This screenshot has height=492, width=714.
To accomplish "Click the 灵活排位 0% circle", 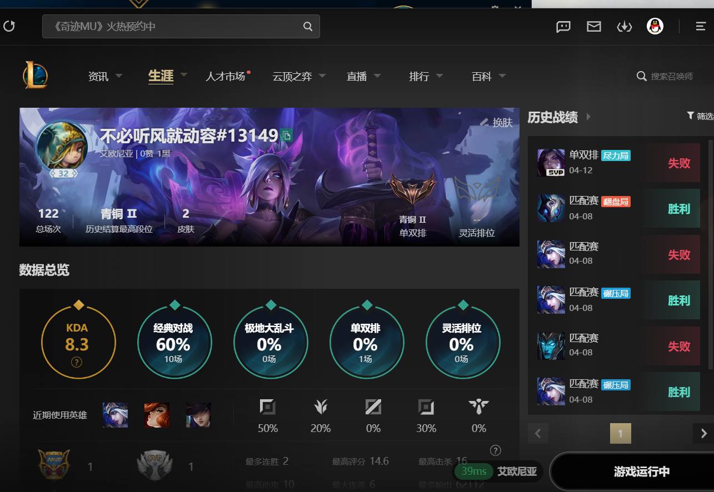I will pos(463,342).
